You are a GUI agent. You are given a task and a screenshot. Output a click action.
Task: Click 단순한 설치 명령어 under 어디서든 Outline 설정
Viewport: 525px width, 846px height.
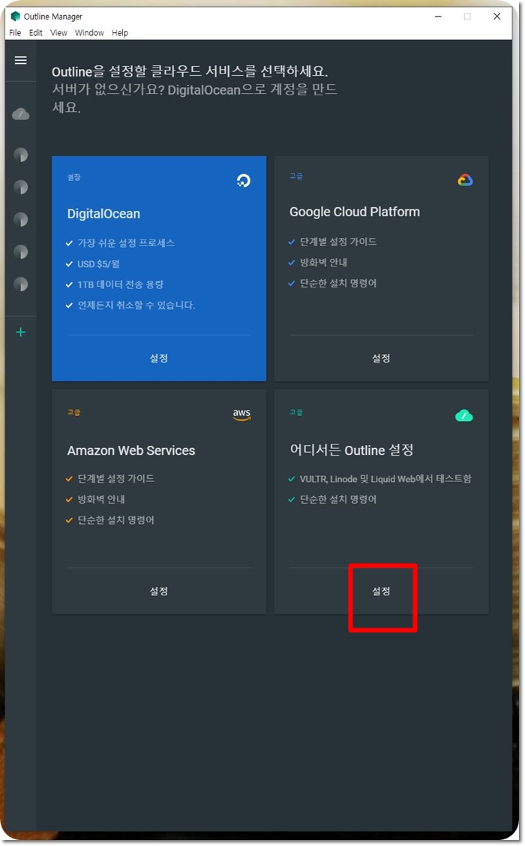[338, 499]
